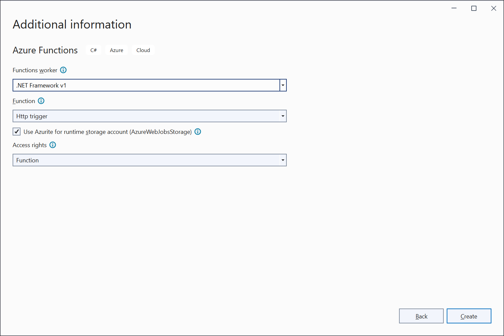The width and height of the screenshot is (504, 336).
Task: Click the C# tag
Action: click(x=94, y=50)
